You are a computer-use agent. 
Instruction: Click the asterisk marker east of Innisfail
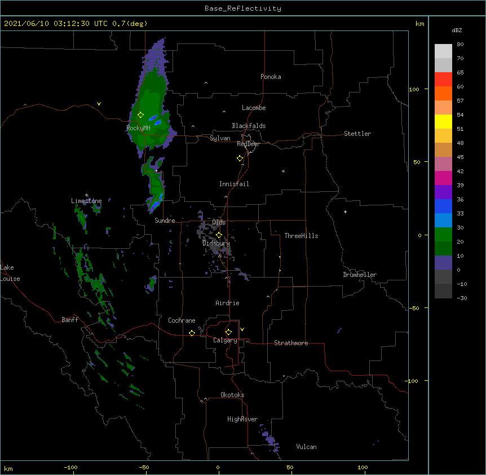(x=283, y=171)
